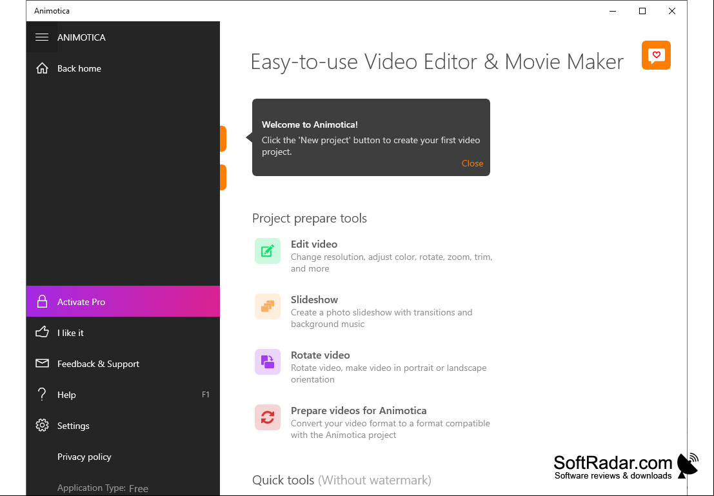Click the orange Slideshow icon
Screen dimensions: 714x496
(x=267, y=306)
